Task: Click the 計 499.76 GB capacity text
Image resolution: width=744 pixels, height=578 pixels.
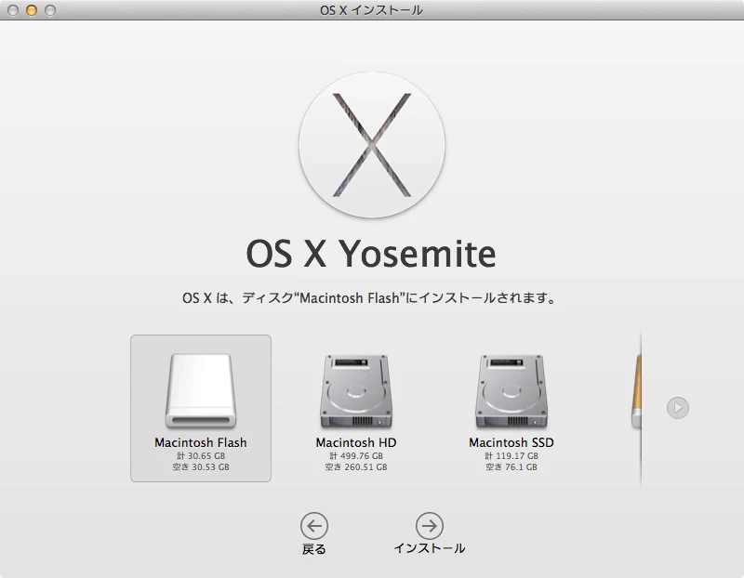Action: point(356,455)
